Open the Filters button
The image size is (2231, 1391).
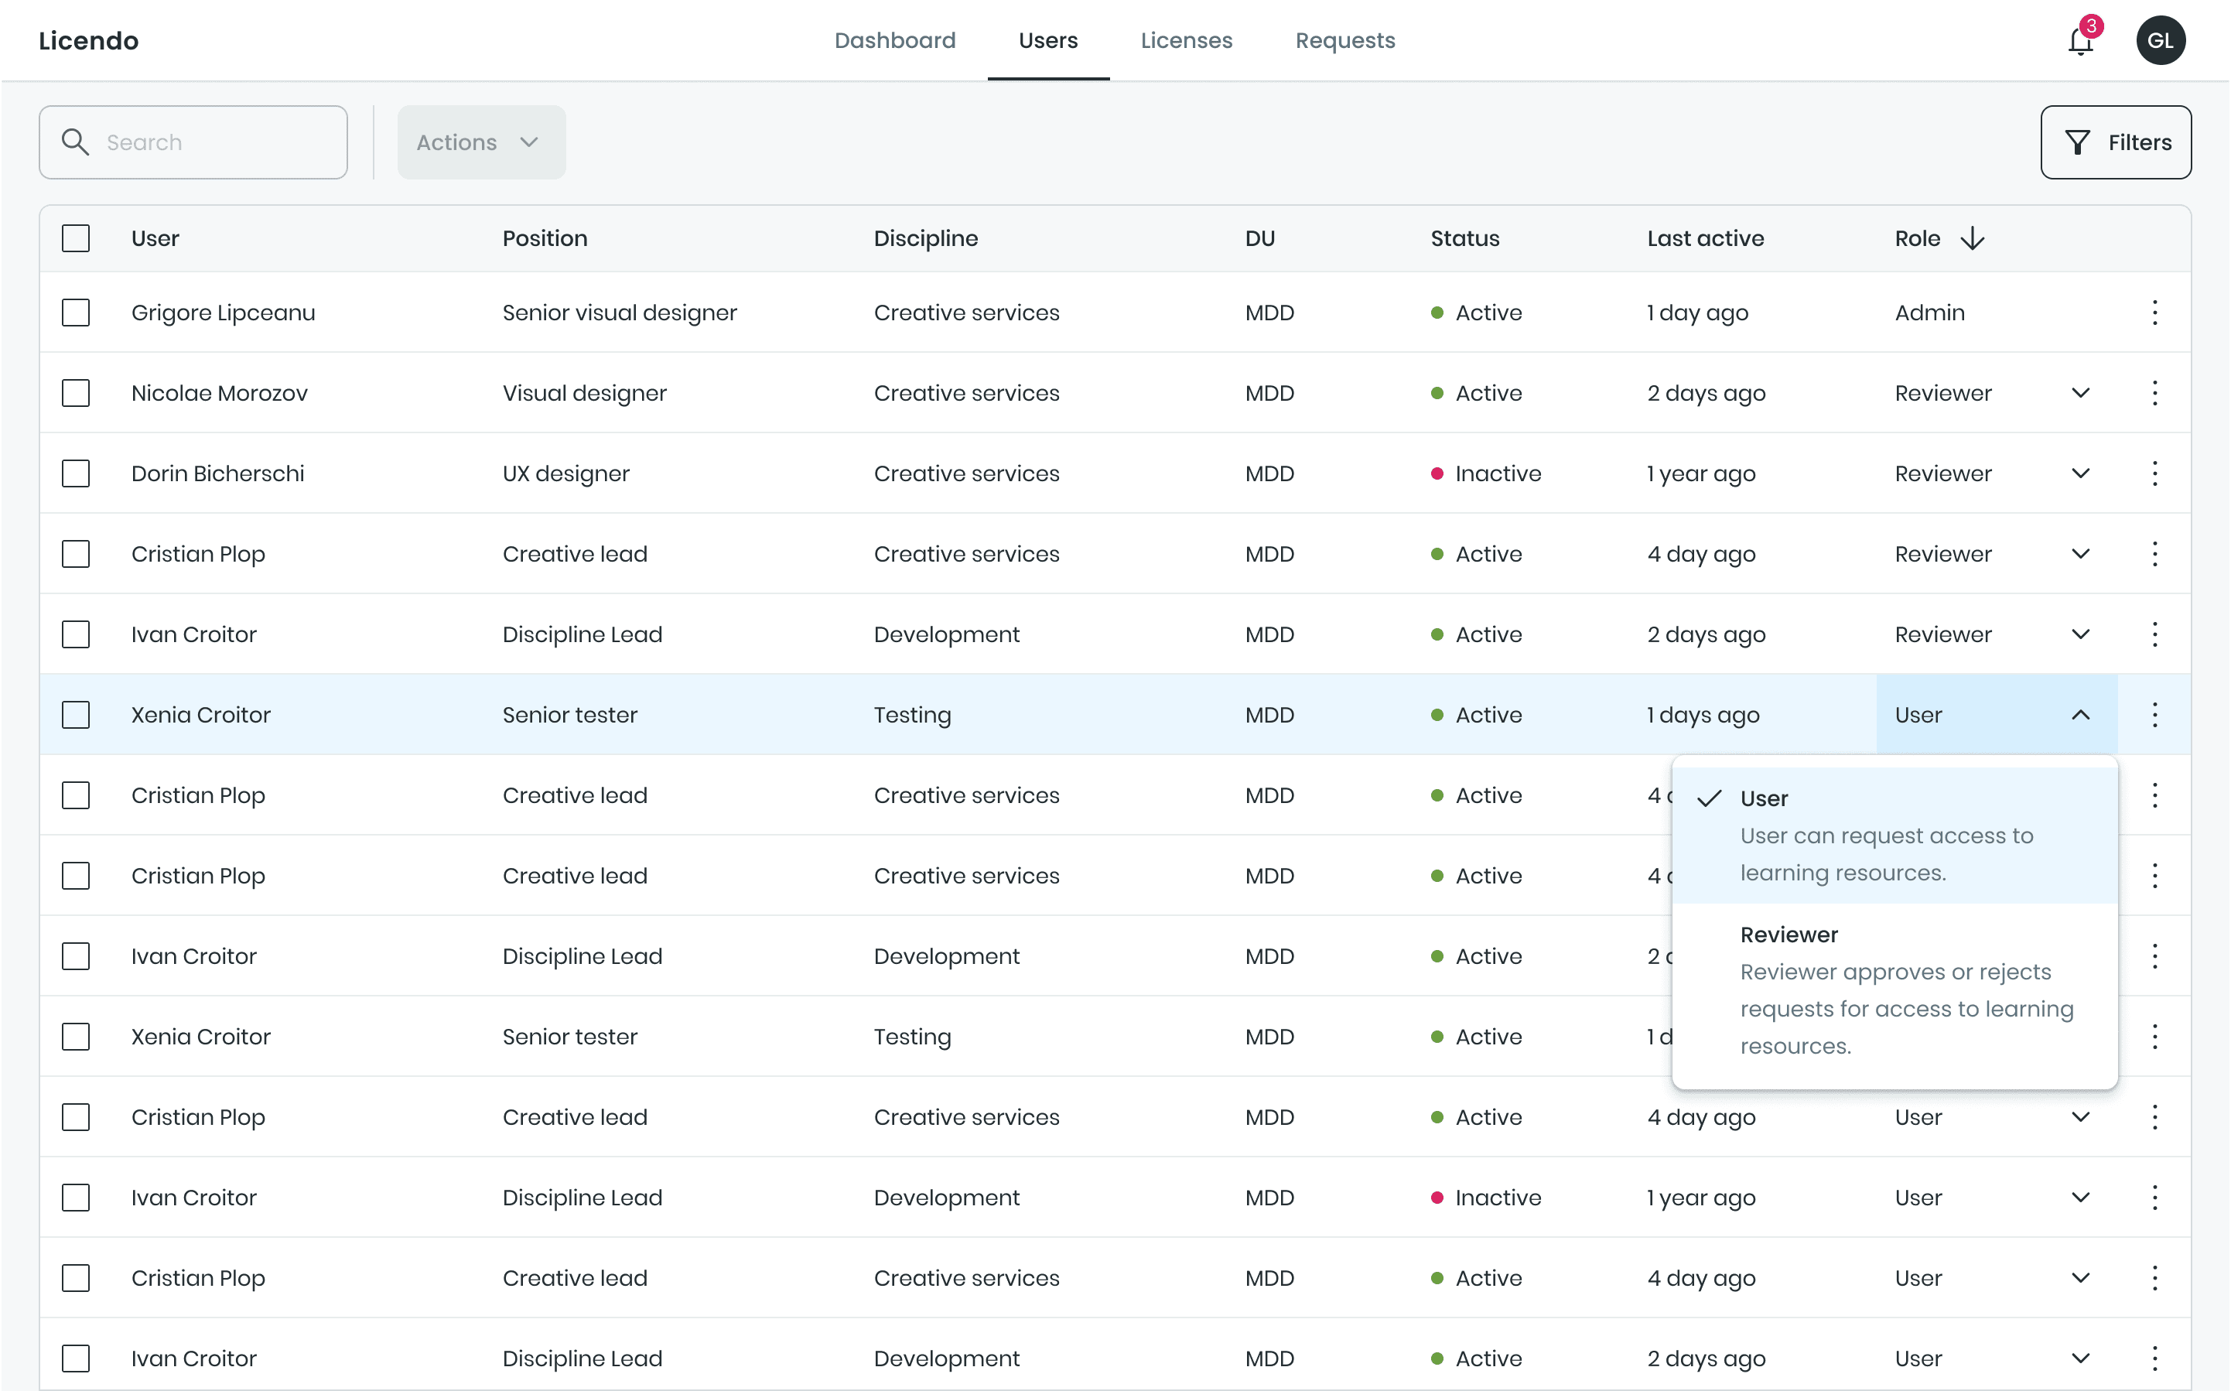pyautogui.click(x=2115, y=142)
